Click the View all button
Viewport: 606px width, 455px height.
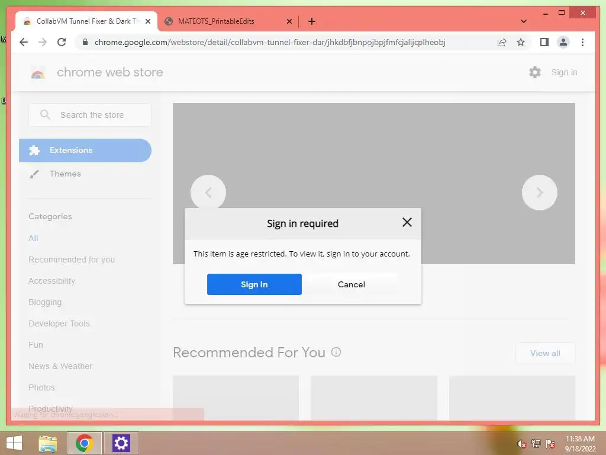545,353
